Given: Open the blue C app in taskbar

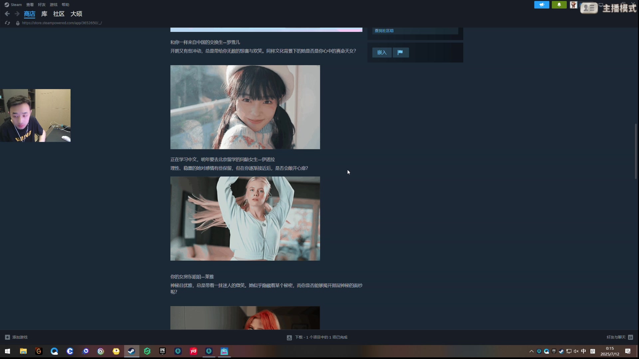Looking at the screenshot, I should [x=70, y=351].
